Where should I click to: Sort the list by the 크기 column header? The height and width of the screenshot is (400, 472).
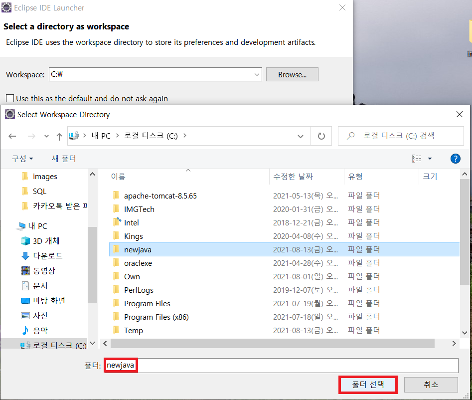coord(430,177)
